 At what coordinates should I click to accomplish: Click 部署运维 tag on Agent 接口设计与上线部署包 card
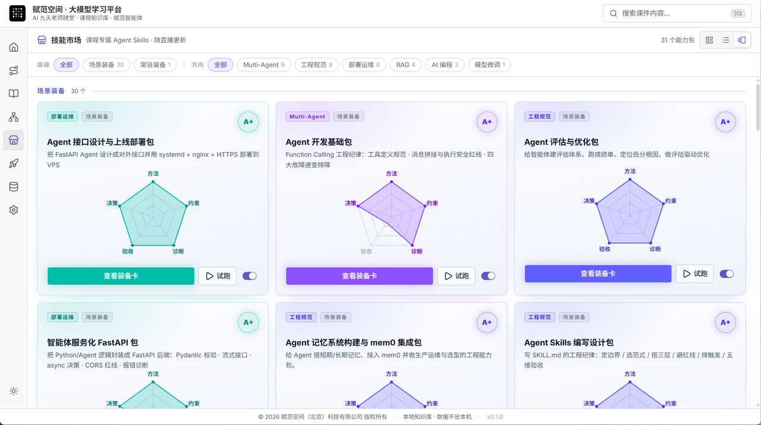(62, 117)
